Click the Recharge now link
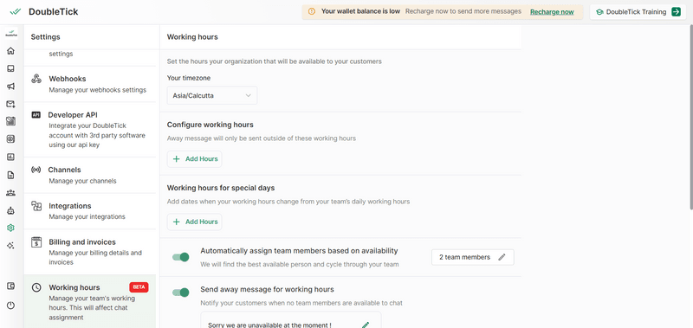This screenshot has height=328, width=693. (552, 12)
